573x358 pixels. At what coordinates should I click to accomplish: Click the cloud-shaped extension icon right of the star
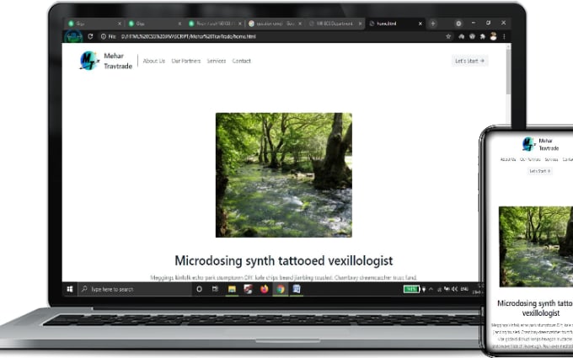click(461, 36)
